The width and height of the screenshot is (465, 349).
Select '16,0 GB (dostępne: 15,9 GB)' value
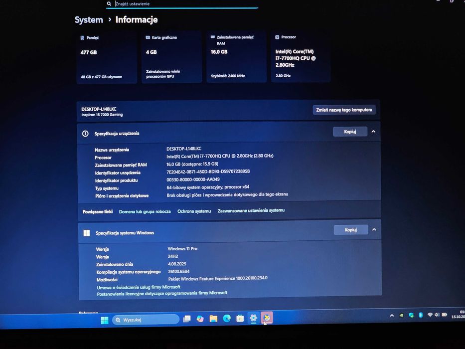click(x=192, y=164)
